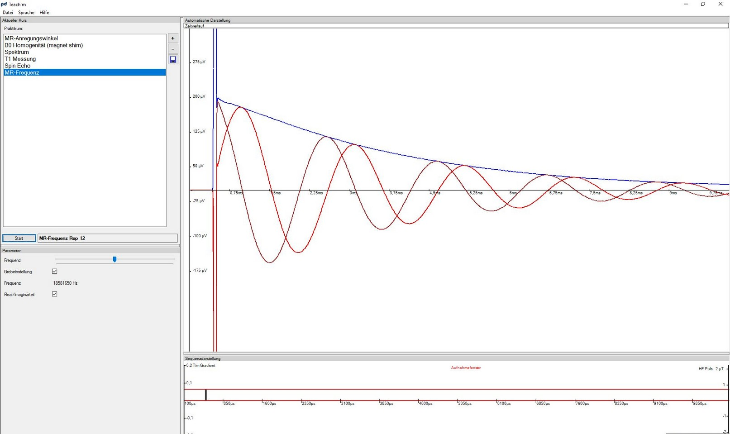Image resolution: width=730 pixels, height=434 pixels.
Task: Click the Zeitverlauf plot title
Action: (195, 26)
